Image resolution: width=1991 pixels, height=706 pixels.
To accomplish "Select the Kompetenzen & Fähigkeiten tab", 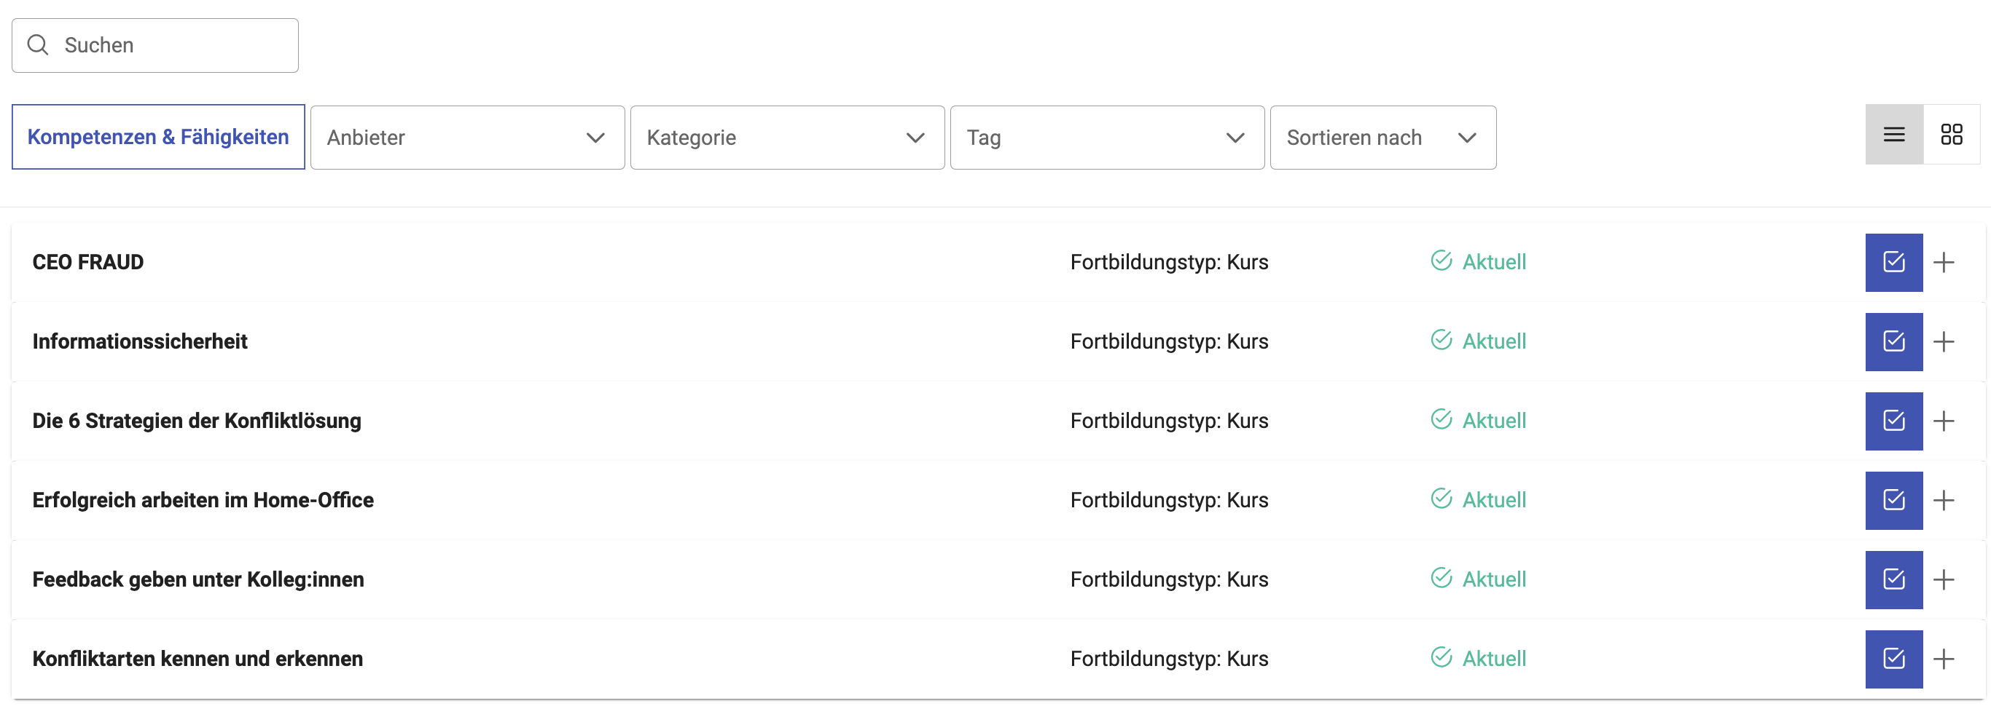I will [157, 138].
